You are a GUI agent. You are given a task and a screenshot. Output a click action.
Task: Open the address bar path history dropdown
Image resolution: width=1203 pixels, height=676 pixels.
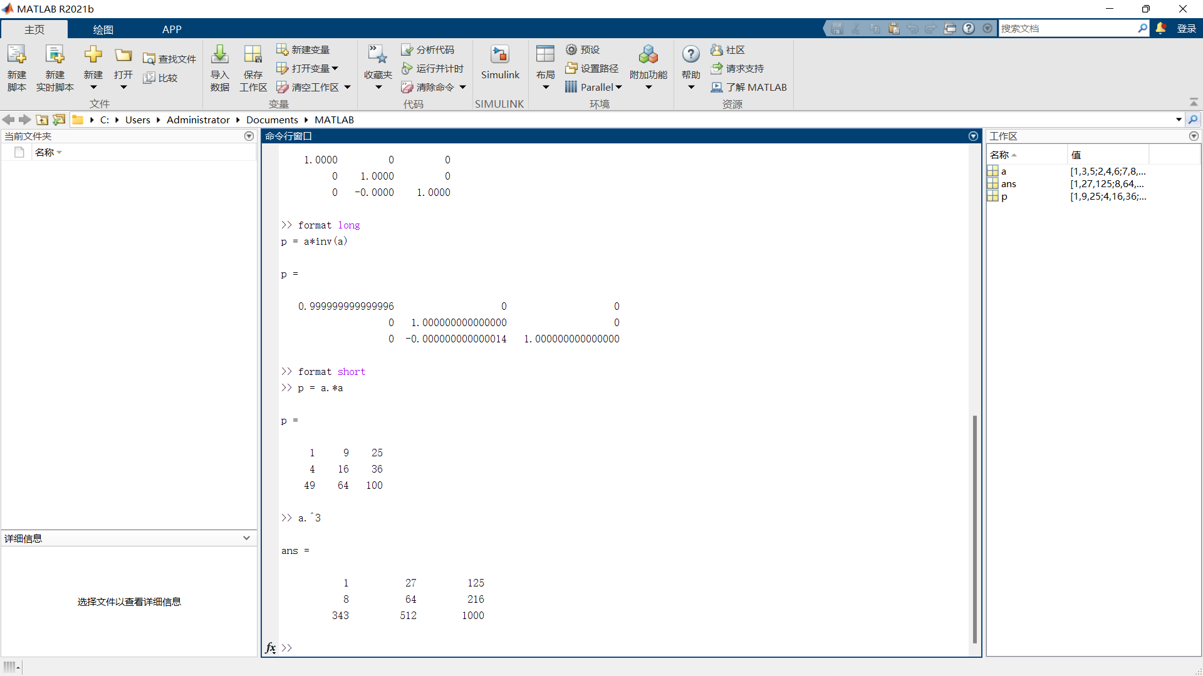tap(1179, 120)
